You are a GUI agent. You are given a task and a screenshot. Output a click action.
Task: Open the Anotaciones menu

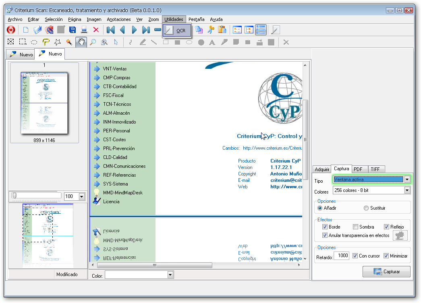click(119, 19)
